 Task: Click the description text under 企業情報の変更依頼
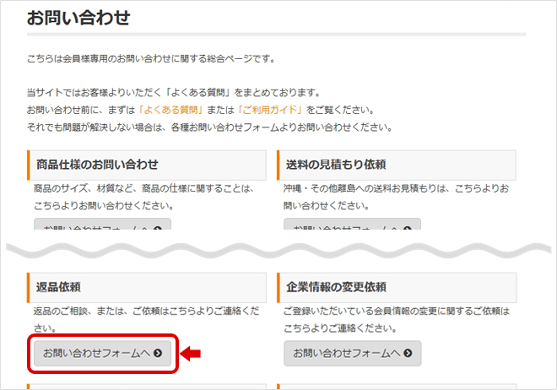pos(392,319)
